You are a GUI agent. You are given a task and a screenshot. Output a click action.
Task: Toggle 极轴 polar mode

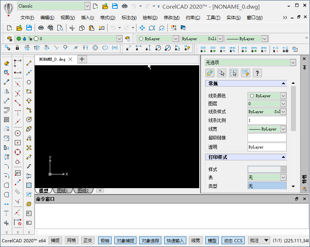[105, 240]
